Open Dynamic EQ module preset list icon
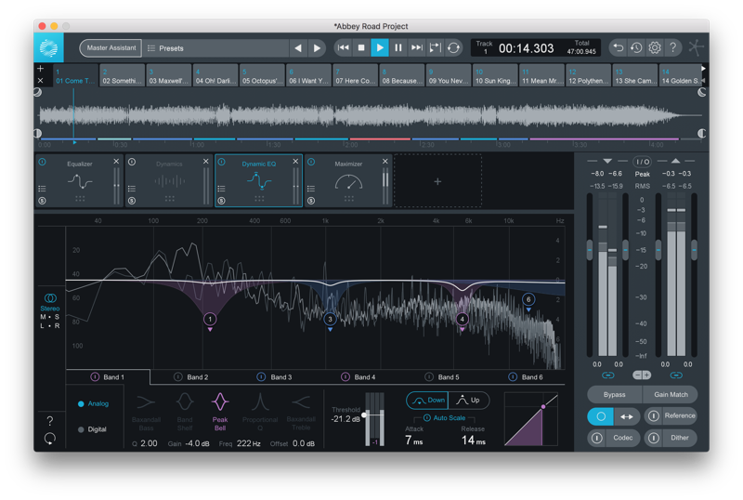This screenshot has height=500, width=743. [221, 189]
